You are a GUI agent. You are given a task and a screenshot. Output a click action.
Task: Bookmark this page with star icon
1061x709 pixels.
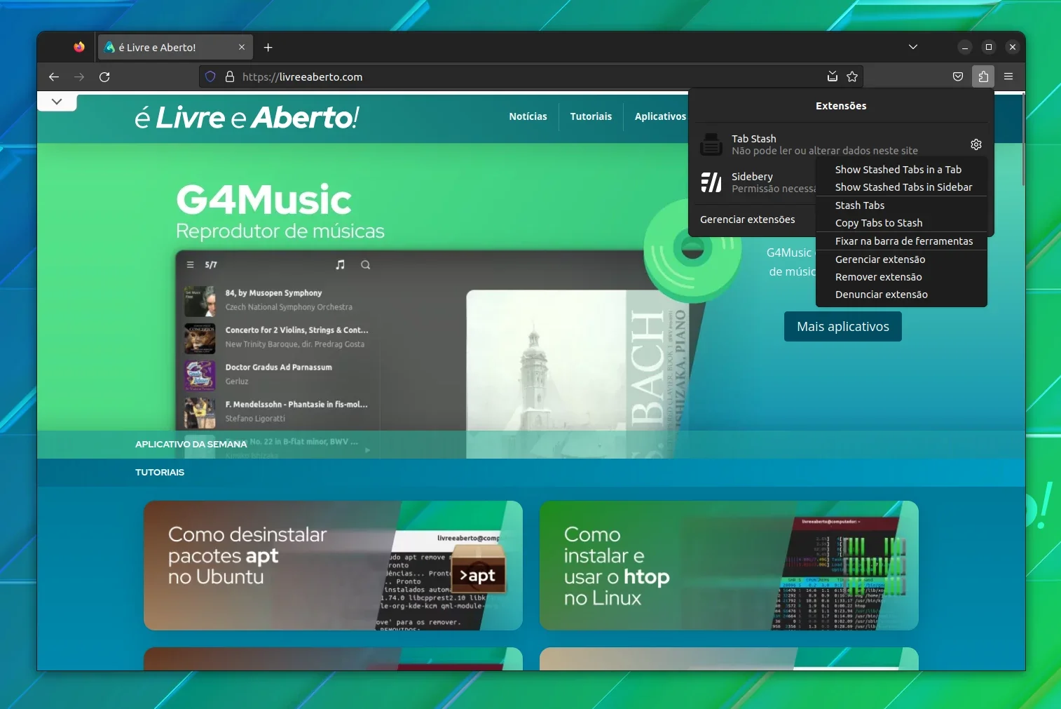(x=852, y=76)
